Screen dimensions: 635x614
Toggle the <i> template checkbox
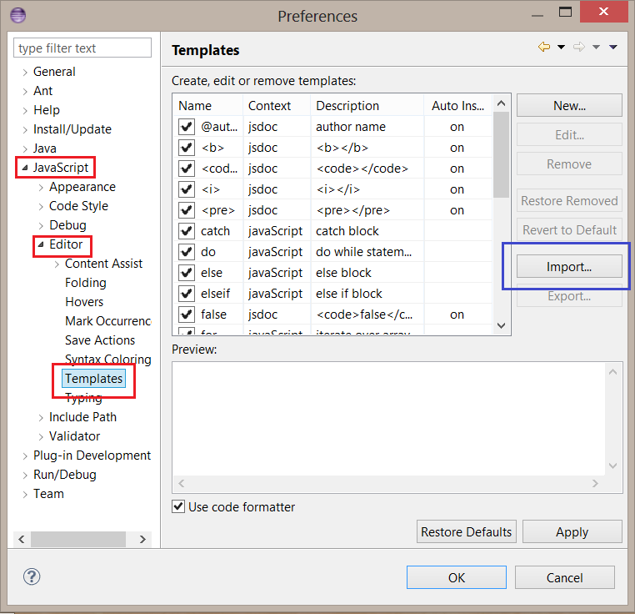tap(187, 189)
